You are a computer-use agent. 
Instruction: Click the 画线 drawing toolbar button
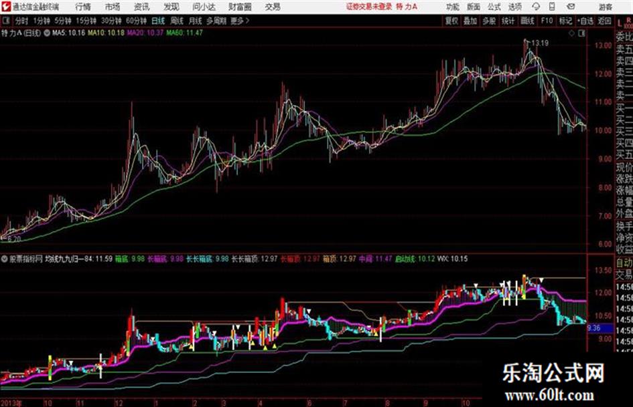pyautogui.click(x=527, y=21)
